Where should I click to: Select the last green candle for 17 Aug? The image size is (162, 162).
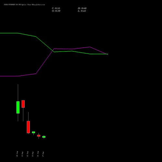click(x=44, y=137)
